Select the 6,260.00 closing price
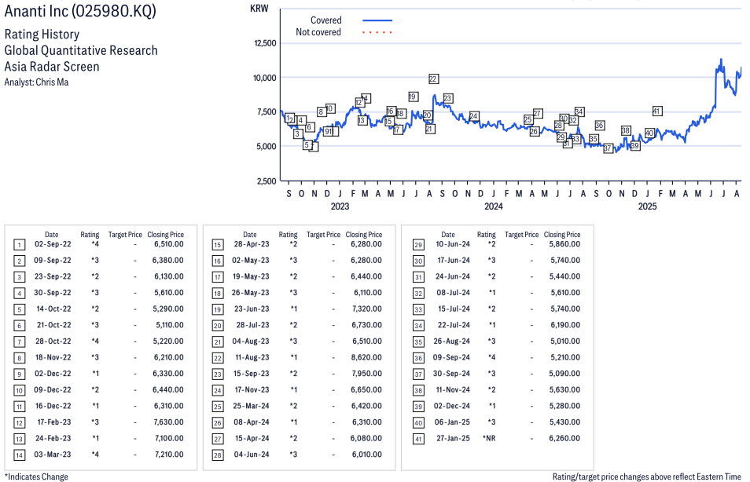The height and width of the screenshot is (482, 750). 565,438
